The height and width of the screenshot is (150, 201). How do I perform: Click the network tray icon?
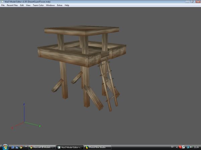pyautogui.click(x=188, y=147)
